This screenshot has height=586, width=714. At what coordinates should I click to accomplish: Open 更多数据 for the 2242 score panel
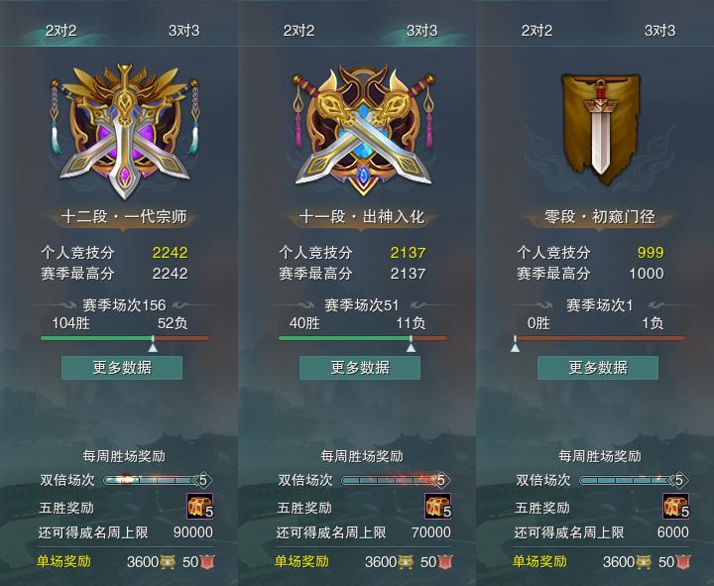coord(122,368)
